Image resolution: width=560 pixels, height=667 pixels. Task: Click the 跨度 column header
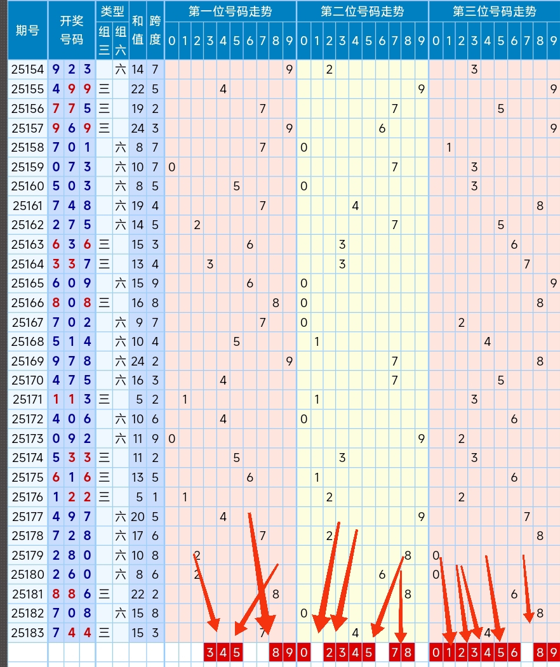point(156,30)
